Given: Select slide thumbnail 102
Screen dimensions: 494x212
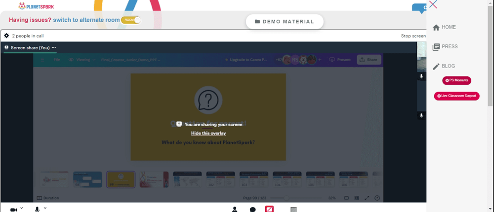Looking at the screenshot, I should click(220, 179).
